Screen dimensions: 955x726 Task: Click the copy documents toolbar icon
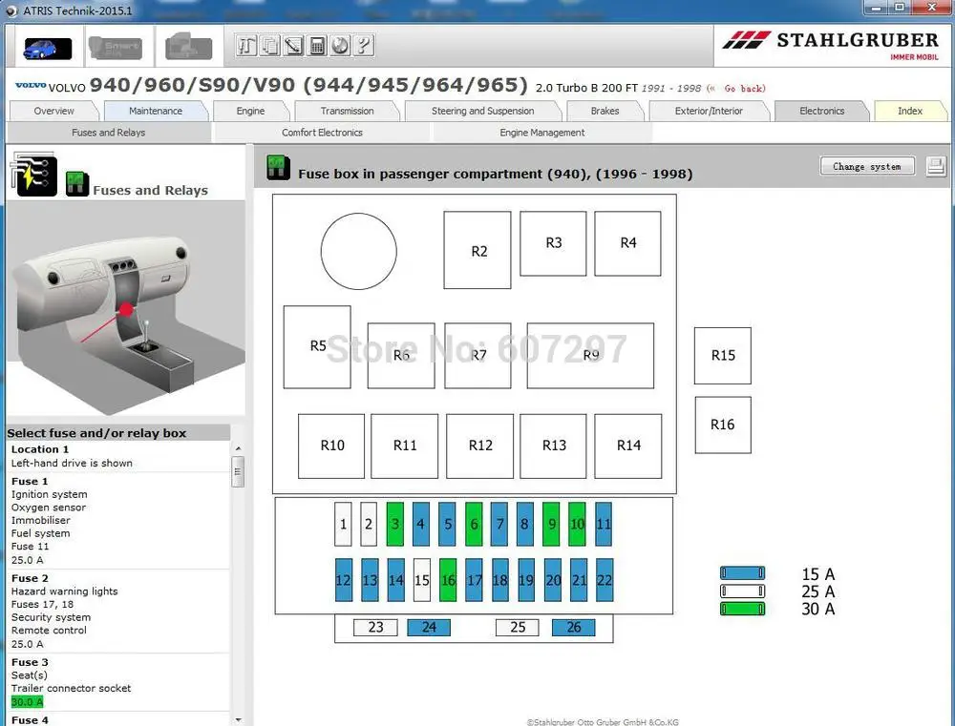pos(270,46)
